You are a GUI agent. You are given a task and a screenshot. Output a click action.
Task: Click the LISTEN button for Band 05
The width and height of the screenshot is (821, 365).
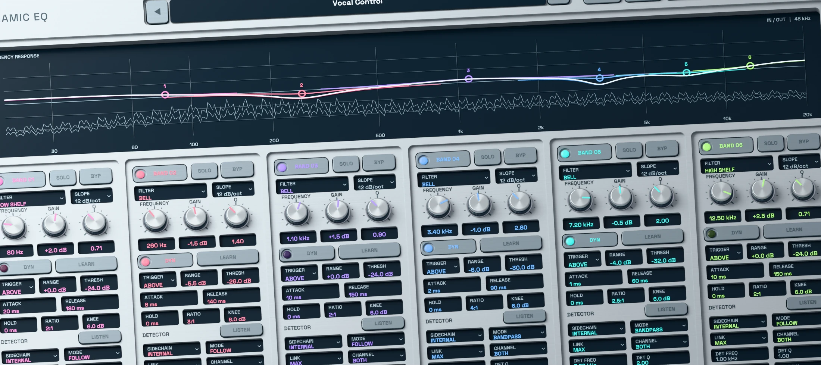pos(666,309)
